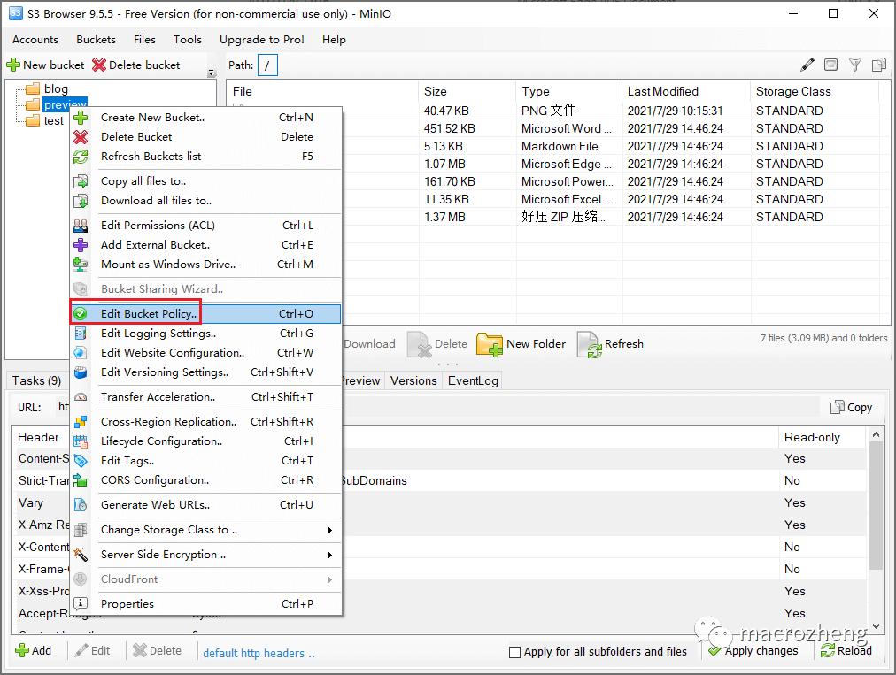Screen dimensions: 896x675
Task: Choose Edit Bucket Policy from context menu
Action: 149,314
